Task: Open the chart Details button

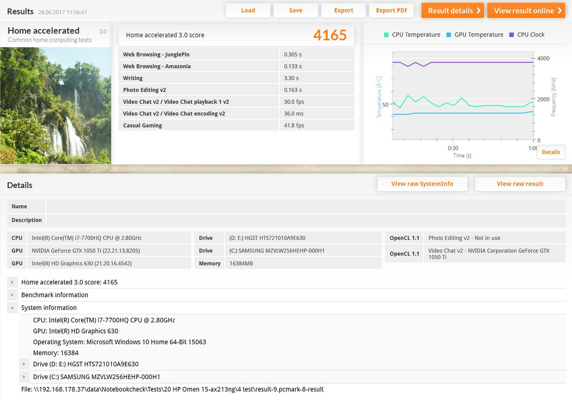Action: pos(551,152)
